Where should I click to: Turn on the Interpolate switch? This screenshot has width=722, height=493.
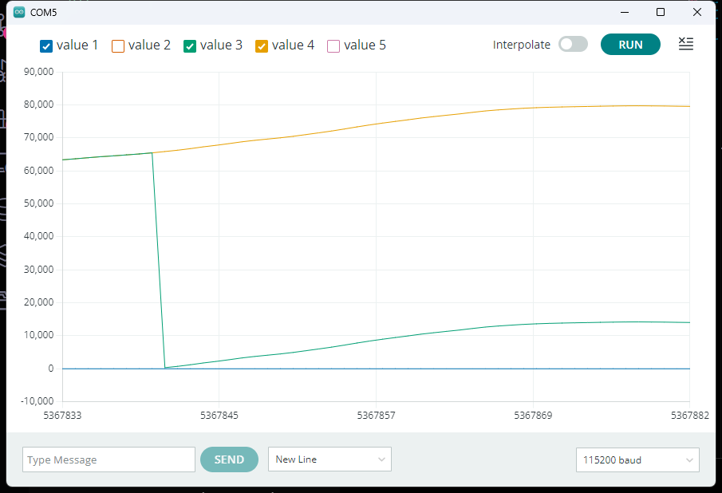click(573, 45)
